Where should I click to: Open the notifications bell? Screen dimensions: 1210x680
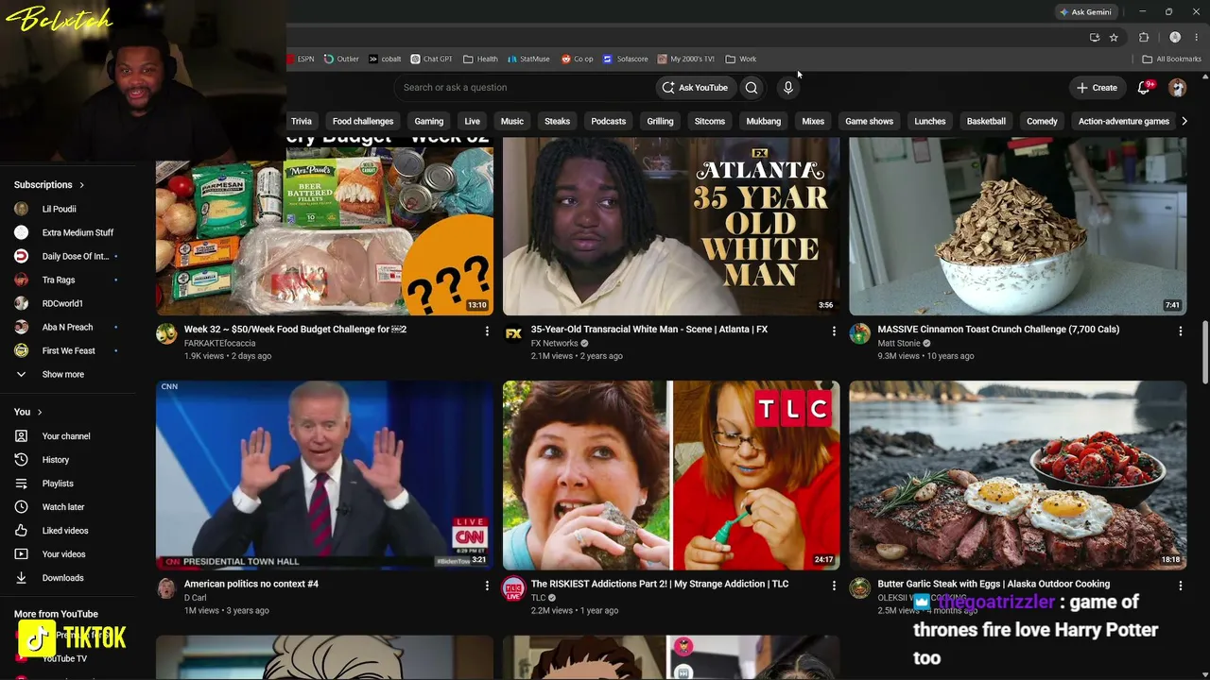[x=1144, y=88]
